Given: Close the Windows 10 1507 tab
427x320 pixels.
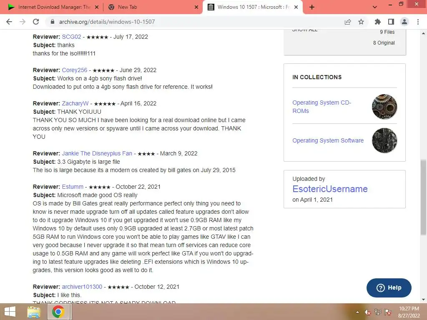Looking at the screenshot, I should [x=296, y=7].
